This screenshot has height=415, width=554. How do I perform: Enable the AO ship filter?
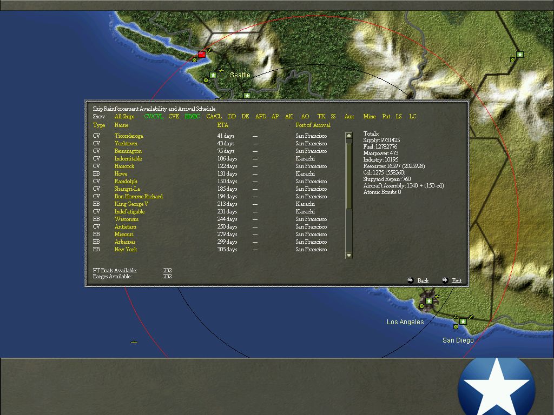pyautogui.click(x=305, y=117)
